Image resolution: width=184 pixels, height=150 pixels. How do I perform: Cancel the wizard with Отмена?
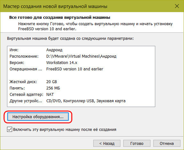tap(167, 143)
